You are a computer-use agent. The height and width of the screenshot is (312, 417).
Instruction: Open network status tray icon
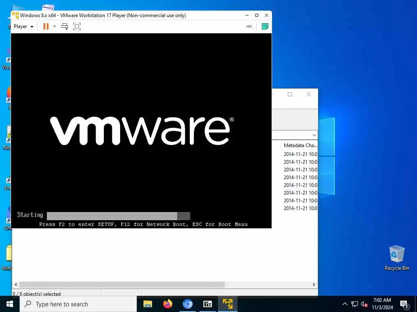[x=355, y=304]
